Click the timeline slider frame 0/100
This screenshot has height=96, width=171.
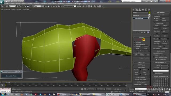(8, 82)
